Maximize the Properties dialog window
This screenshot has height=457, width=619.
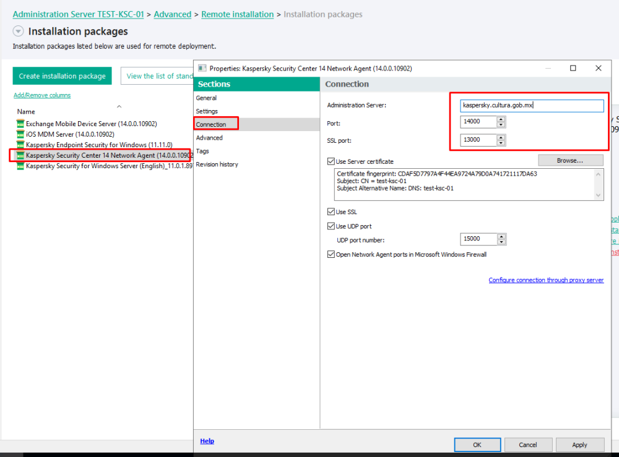tap(573, 68)
